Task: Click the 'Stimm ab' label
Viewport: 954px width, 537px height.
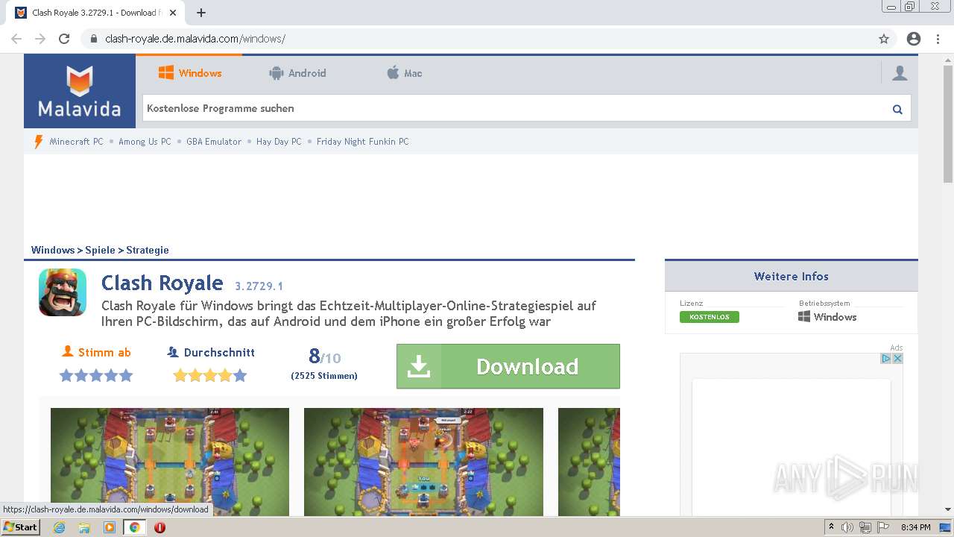Action: [x=96, y=353]
